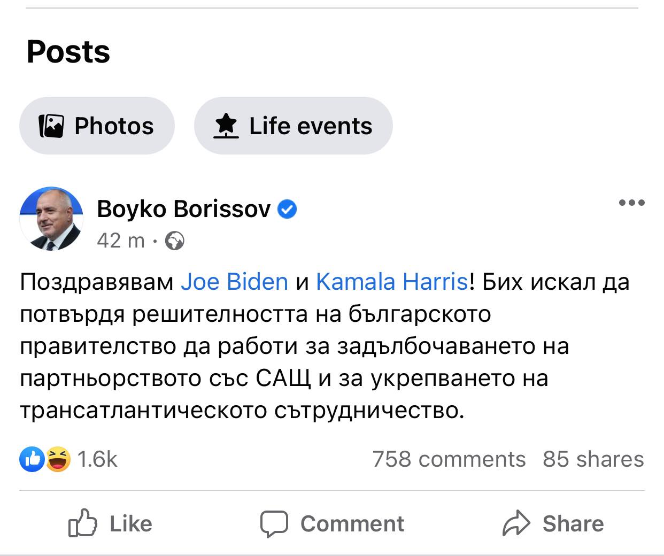Show the 758 comments

coord(449,459)
